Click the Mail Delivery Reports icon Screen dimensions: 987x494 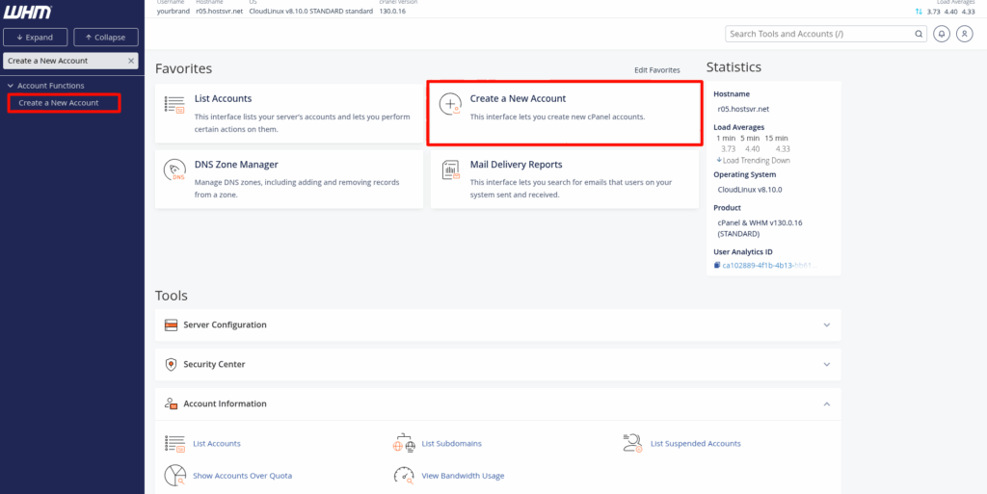coord(450,170)
